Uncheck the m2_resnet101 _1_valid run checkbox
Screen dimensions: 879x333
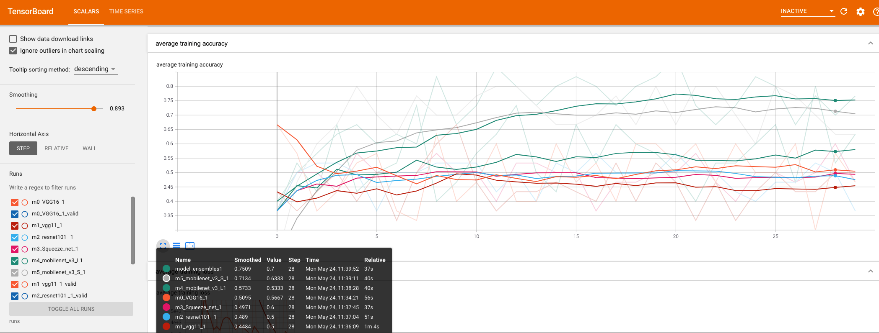coord(15,296)
